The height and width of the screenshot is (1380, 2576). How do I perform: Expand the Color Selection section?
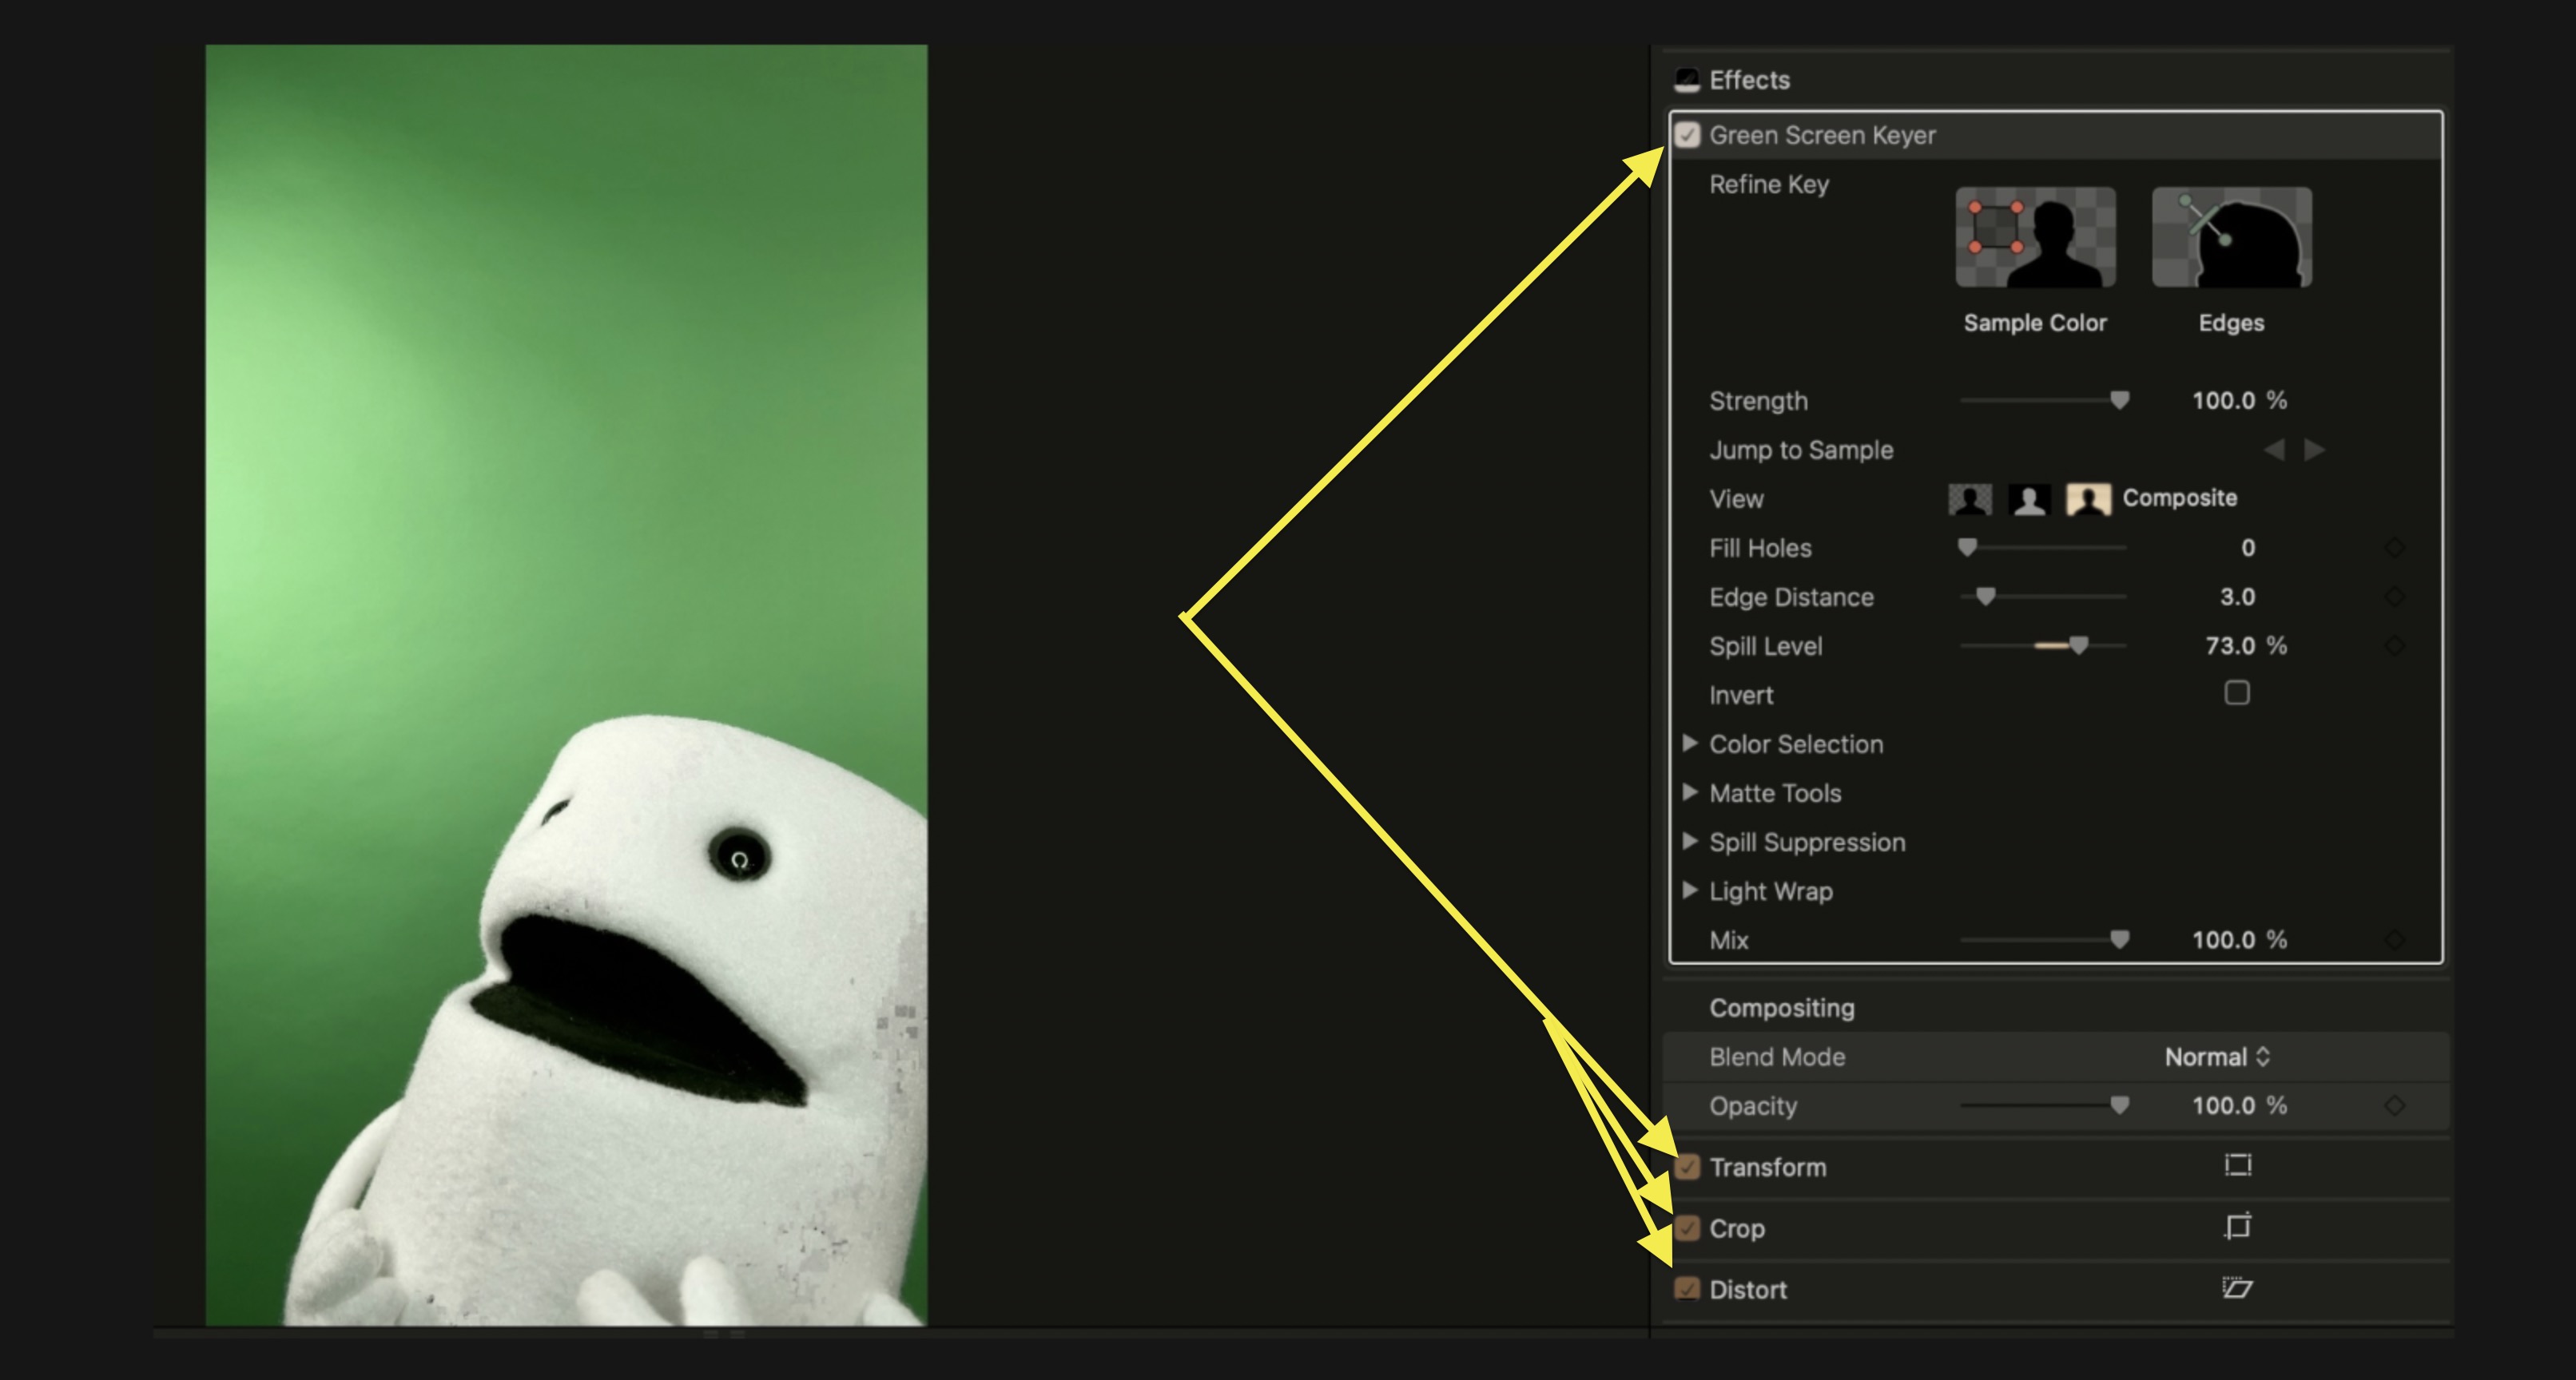coord(1690,744)
